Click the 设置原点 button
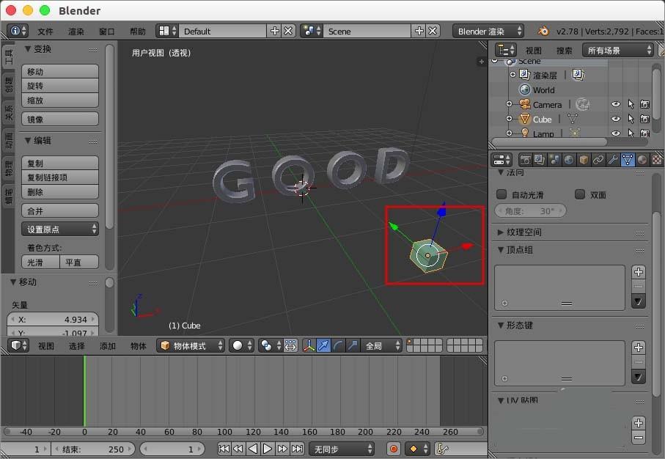Image resolution: width=665 pixels, height=459 pixels. (59, 229)
